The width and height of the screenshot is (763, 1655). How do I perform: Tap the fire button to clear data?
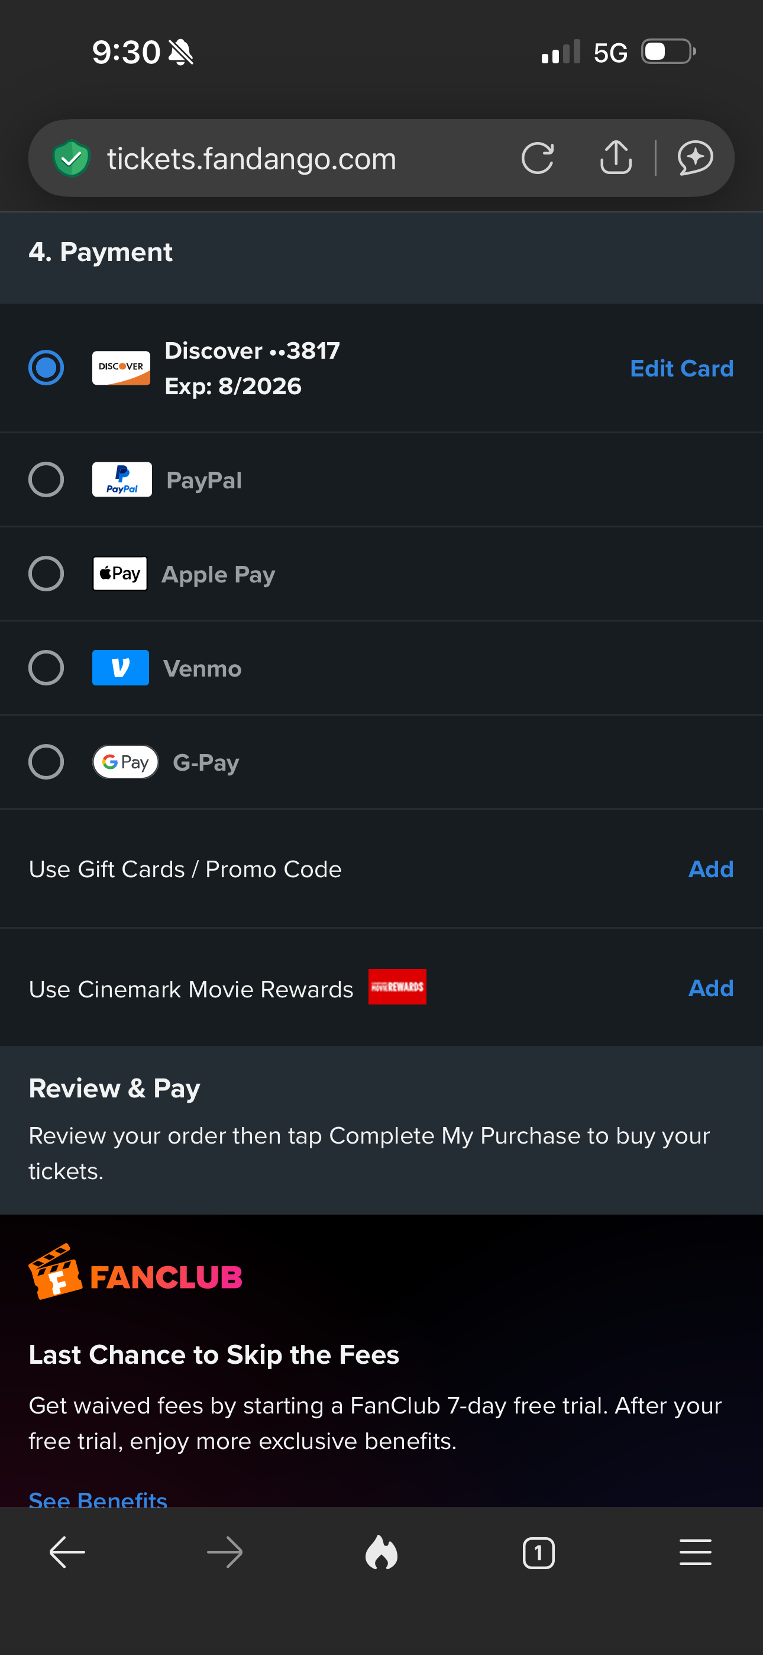coord(381,1553)
